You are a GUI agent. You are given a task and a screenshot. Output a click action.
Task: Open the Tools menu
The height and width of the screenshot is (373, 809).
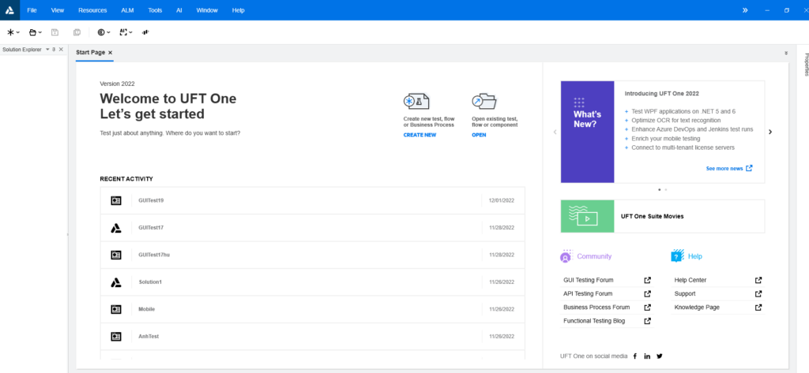(x=155, y=10)
